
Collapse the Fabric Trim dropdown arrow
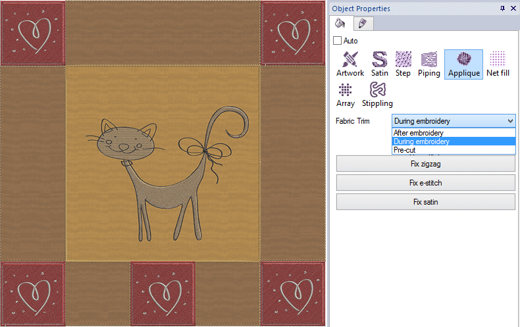pos(510,121)
